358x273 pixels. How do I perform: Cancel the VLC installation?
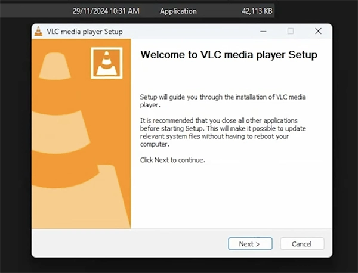point(302,244)
